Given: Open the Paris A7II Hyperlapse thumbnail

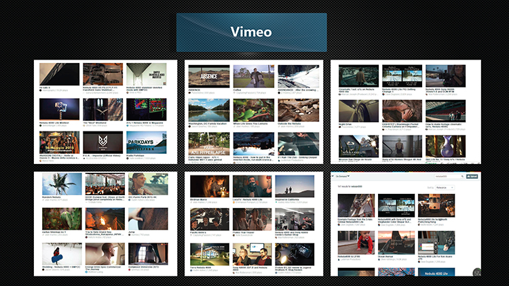Looking at the screenshot, I should [x=209, y=144].
